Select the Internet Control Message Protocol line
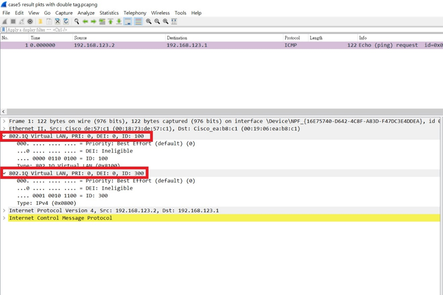 224,218
